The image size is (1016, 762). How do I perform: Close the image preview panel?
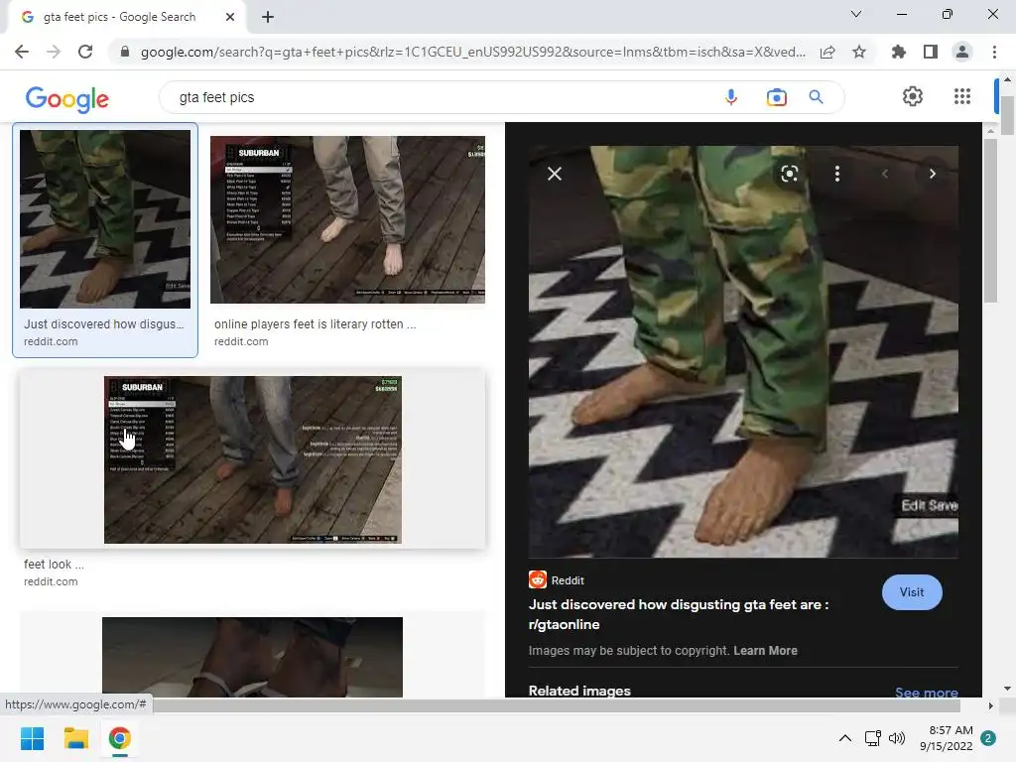coord(554,174)
